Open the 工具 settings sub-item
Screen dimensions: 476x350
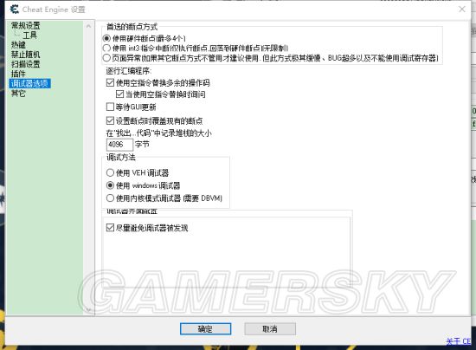[29, 36]
